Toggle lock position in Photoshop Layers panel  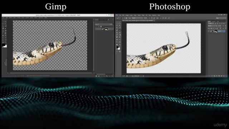click(x=215, y=28)
